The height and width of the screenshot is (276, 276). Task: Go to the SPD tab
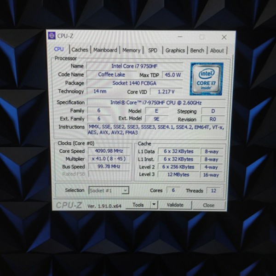coord(153,51)
